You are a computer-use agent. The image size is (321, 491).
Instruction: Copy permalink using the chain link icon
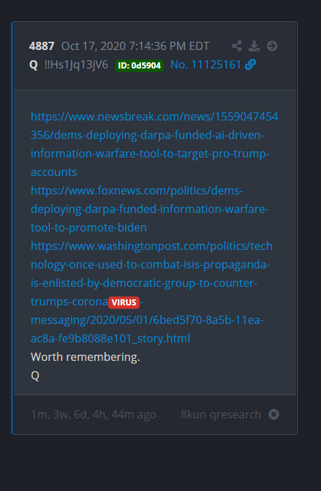click(x=251, y=64)
